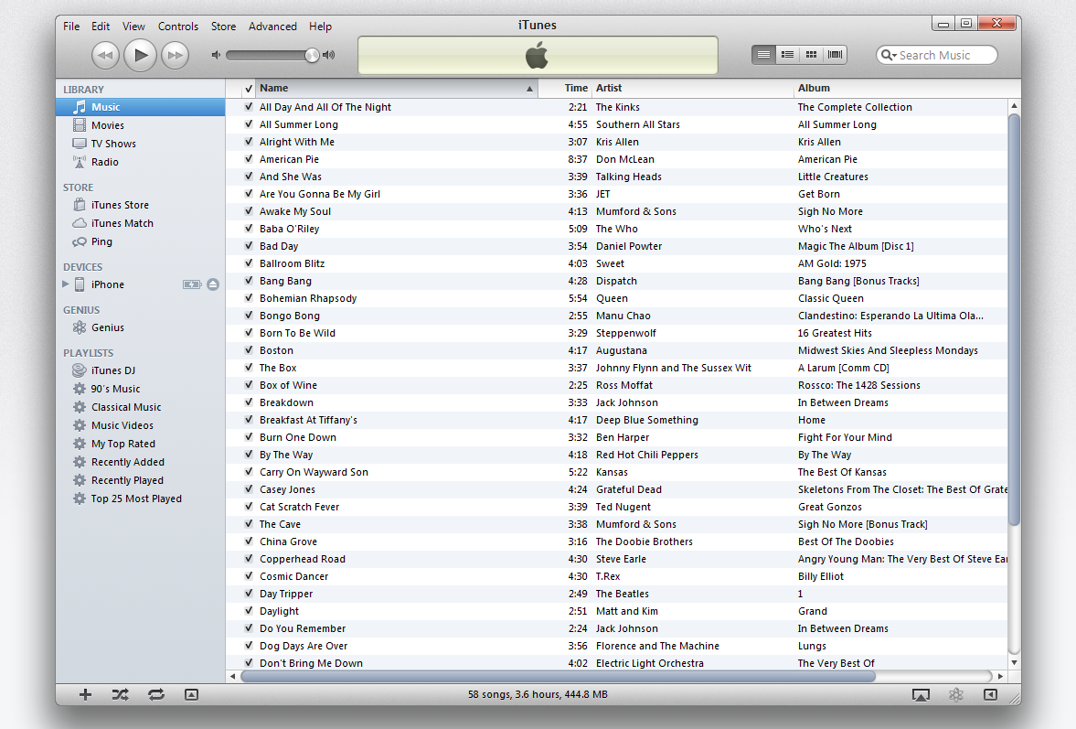Open TV Shows library in sidebar

point(113,144)
